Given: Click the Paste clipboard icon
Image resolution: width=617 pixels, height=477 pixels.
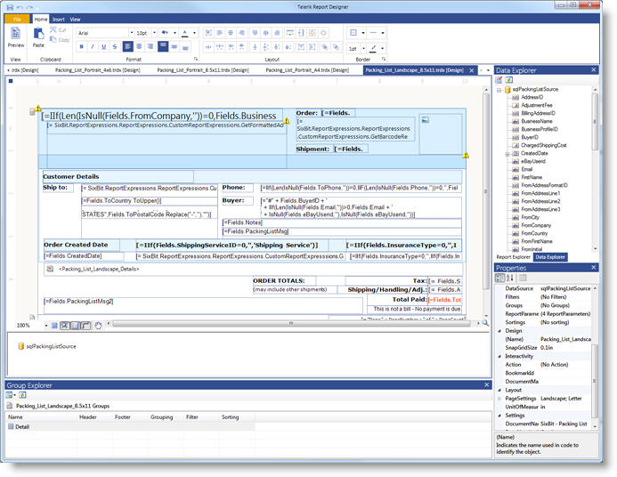Looking at the screenshot, I should point(38,34).
